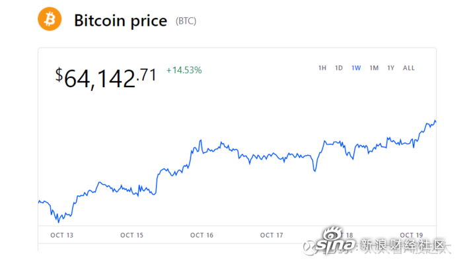This screenshot has width=465, height=262.
Task: Click the (BTC) ticker label
Action: point(186,21)
